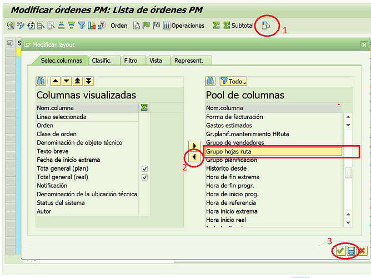371x278 pixels.
Task: Open the Filtro tab
Action: (x=131, y=61)
